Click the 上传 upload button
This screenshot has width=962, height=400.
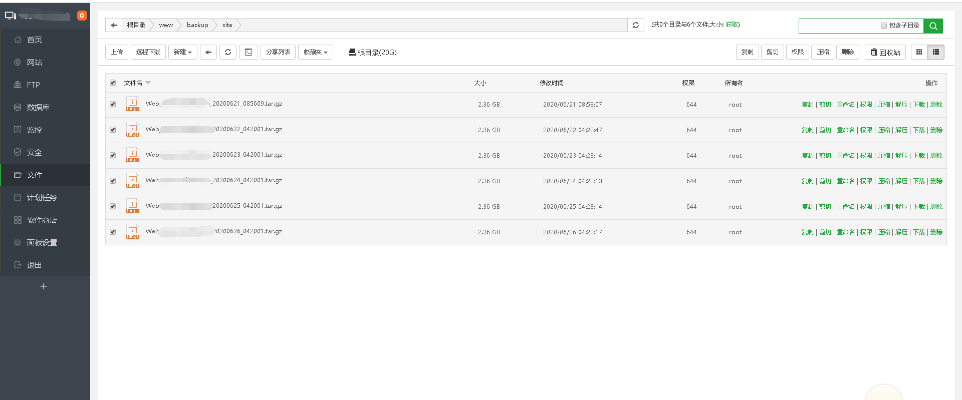pyautogui.click(x=117, y=52)
